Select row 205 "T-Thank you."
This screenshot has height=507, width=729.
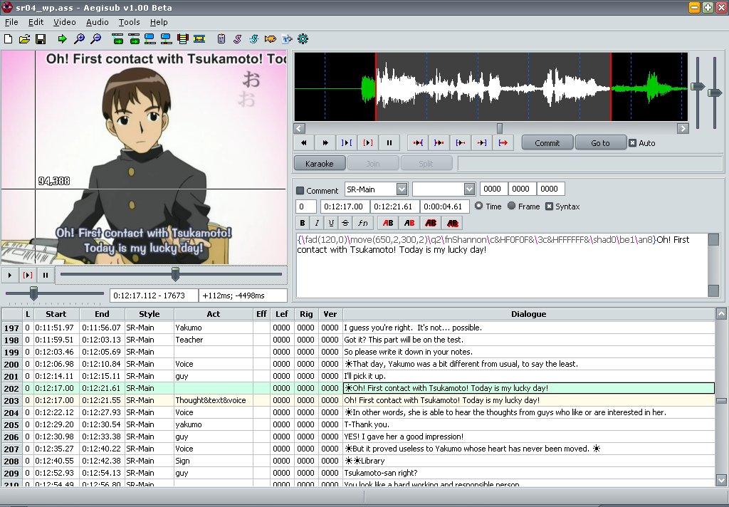pyautogui.click(x=358, y=424)
